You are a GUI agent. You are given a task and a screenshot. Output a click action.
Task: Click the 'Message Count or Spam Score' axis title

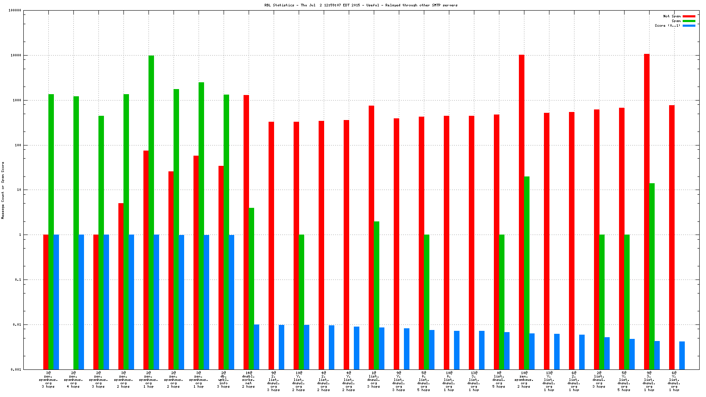click(x=3, y=190)
